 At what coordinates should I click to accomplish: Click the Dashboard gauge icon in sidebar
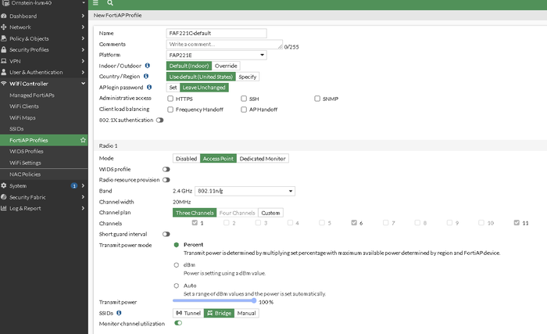(x=4, y=16)
